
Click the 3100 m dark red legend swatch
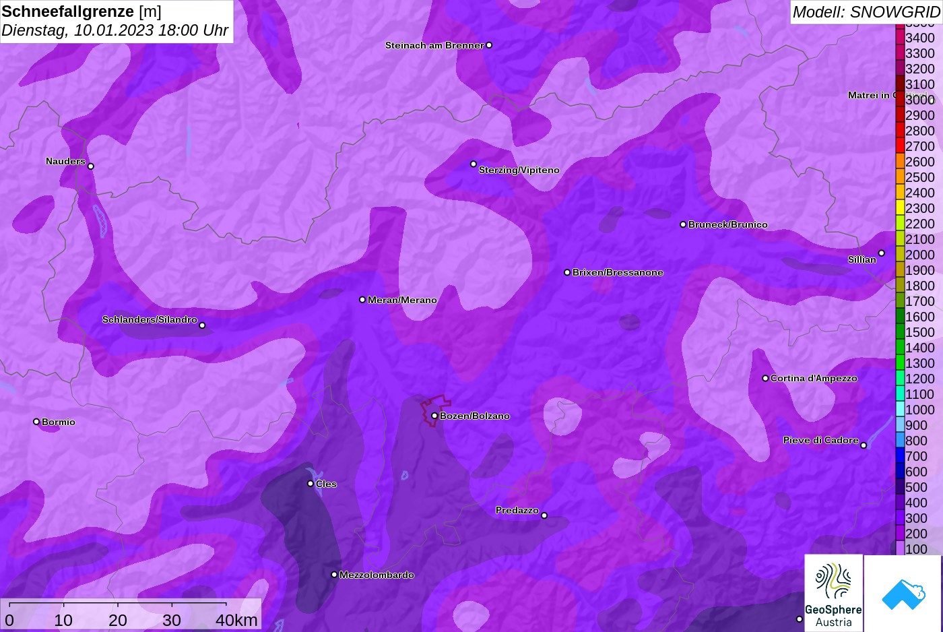click(900, 84)
